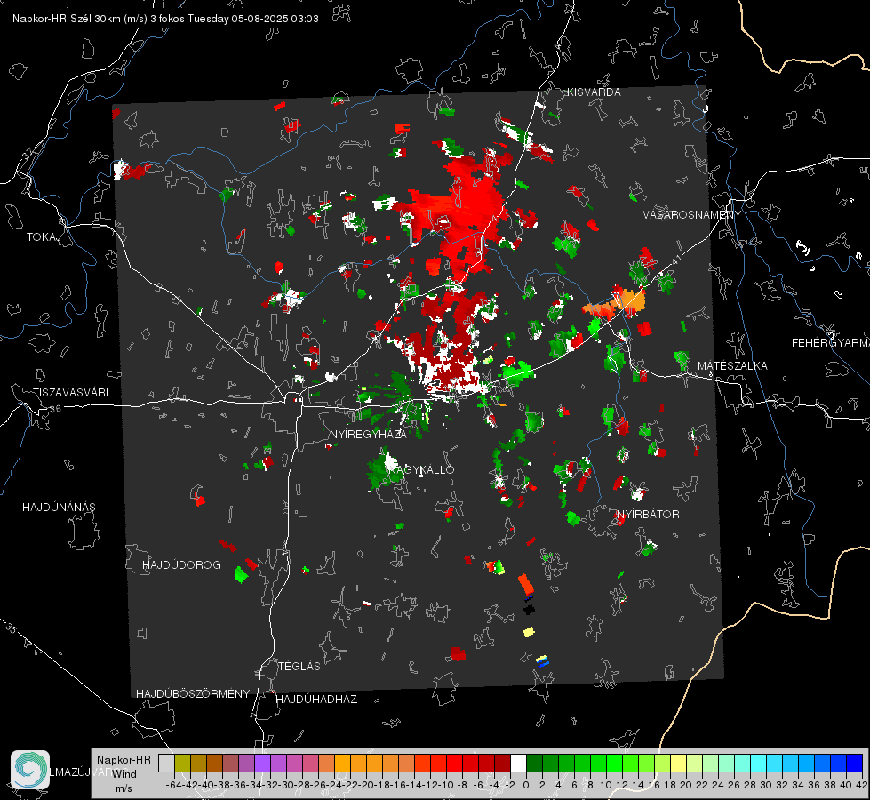This screenshot has width=870, height=800.
Task: Click the TÉGLÁS town label
Action: [299, 666]
